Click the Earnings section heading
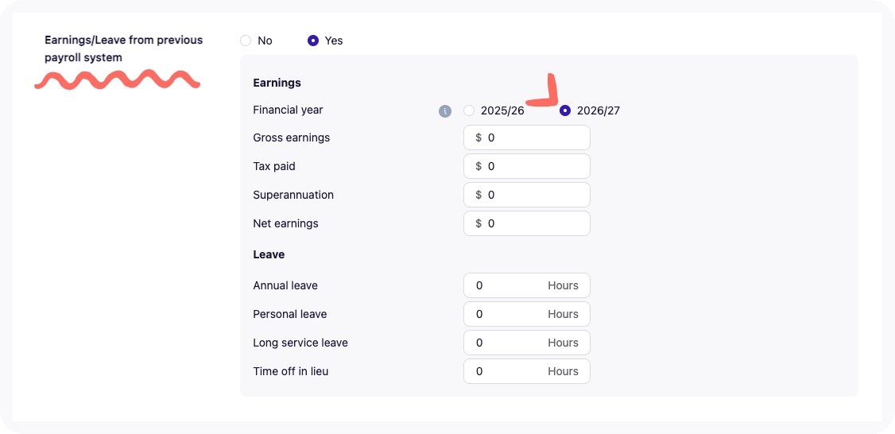The image size is (895, 434). pyautogui.click(x=277, y=83)
